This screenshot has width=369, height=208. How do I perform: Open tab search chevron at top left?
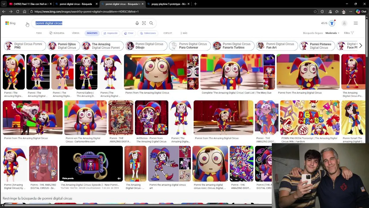pyautogui.click(x=4, y=4)
